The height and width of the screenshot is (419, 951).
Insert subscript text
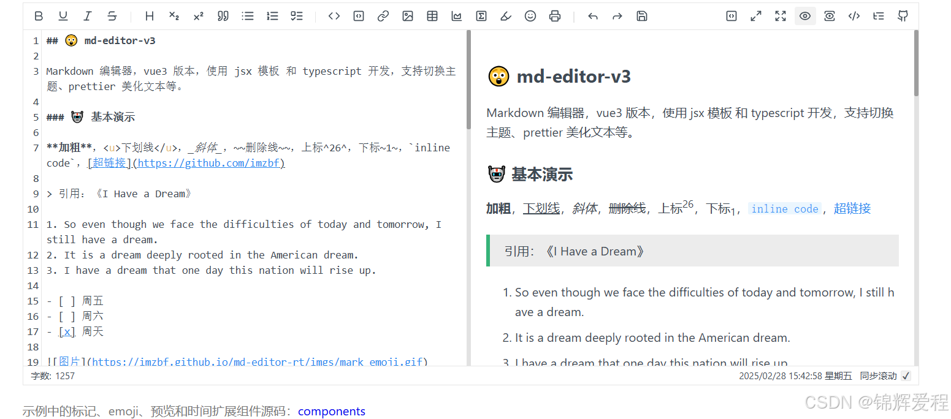[x=174, y=17]
